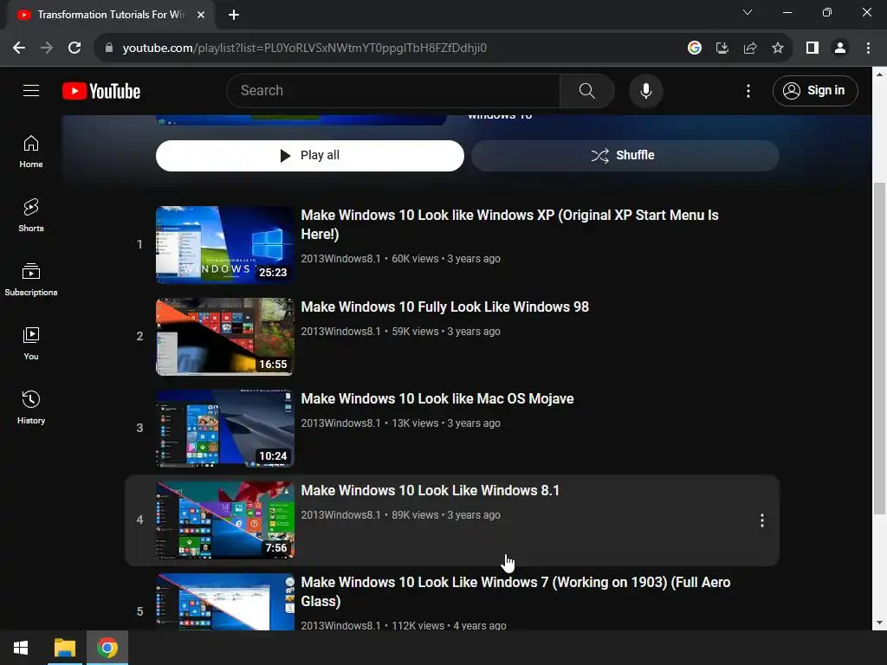Click Sign in button

814,90
